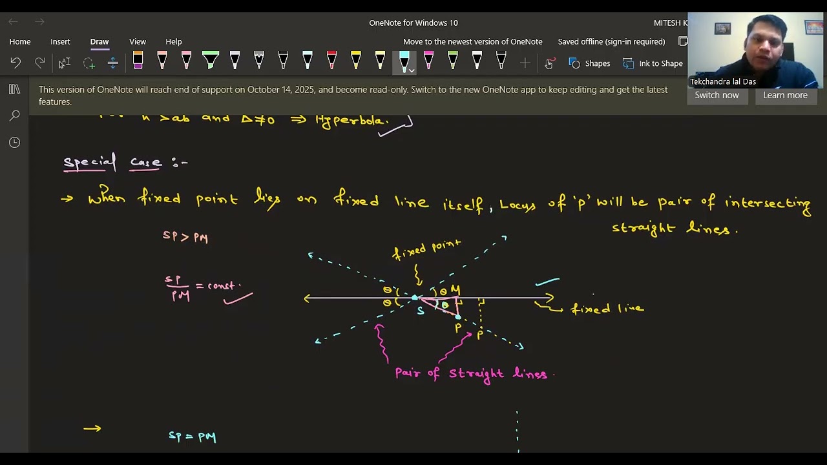Click the Tekchandra lal Das video thumbnail
The height and width of the screenshot is (465, 827).
(x=755, y=50)
